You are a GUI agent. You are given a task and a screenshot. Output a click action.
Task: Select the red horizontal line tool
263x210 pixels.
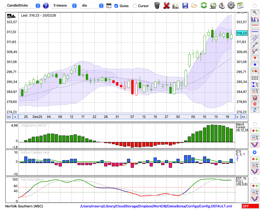(255, 25)
